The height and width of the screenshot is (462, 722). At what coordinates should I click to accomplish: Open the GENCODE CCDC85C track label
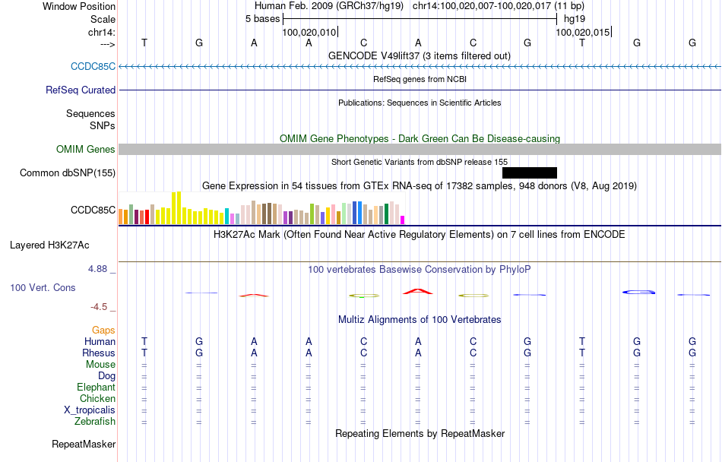(x=93, y=66)
